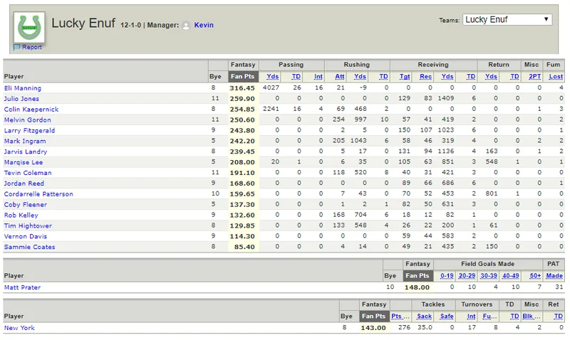Open Cordarrelle Patterson's player page

[38, 194]
